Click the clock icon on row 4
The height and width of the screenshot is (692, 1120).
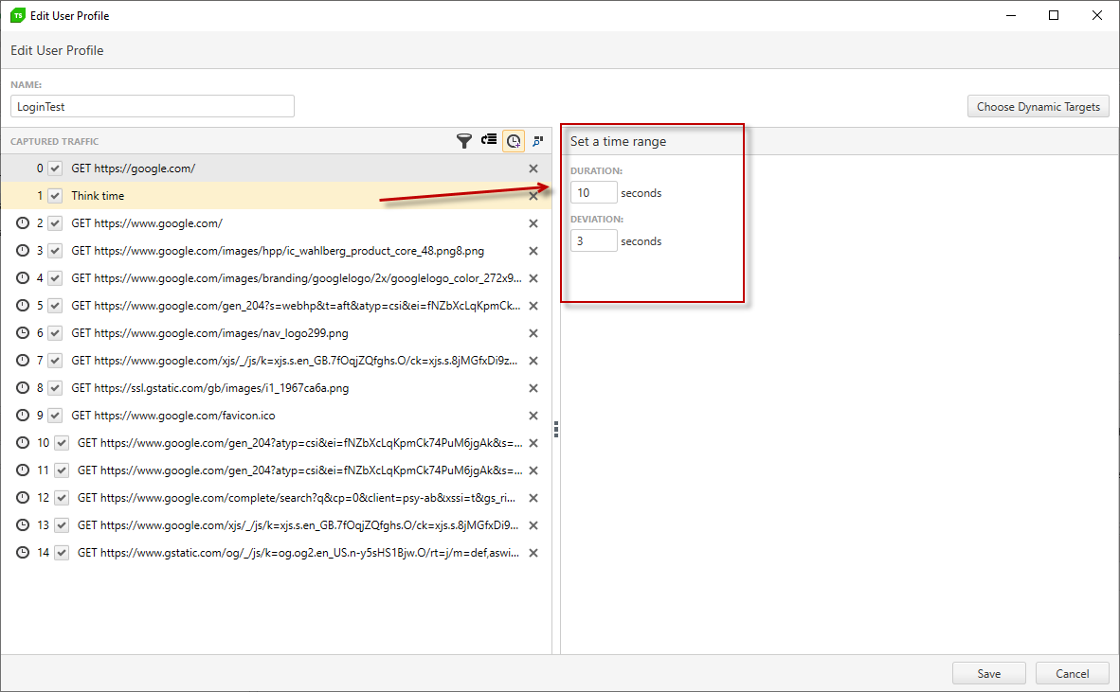click(x=23, y=278)
